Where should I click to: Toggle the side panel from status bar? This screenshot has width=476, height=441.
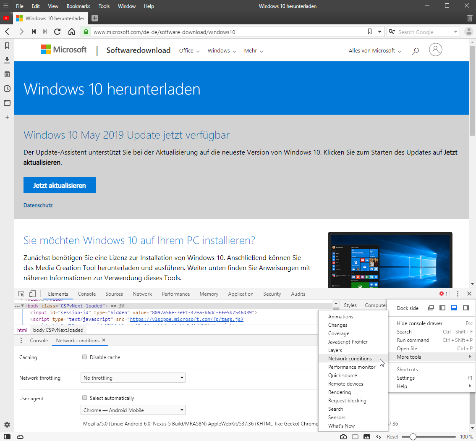point(7,437)
